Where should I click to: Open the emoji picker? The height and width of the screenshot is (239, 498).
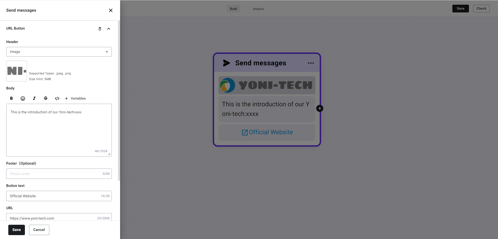click(23, 98)
